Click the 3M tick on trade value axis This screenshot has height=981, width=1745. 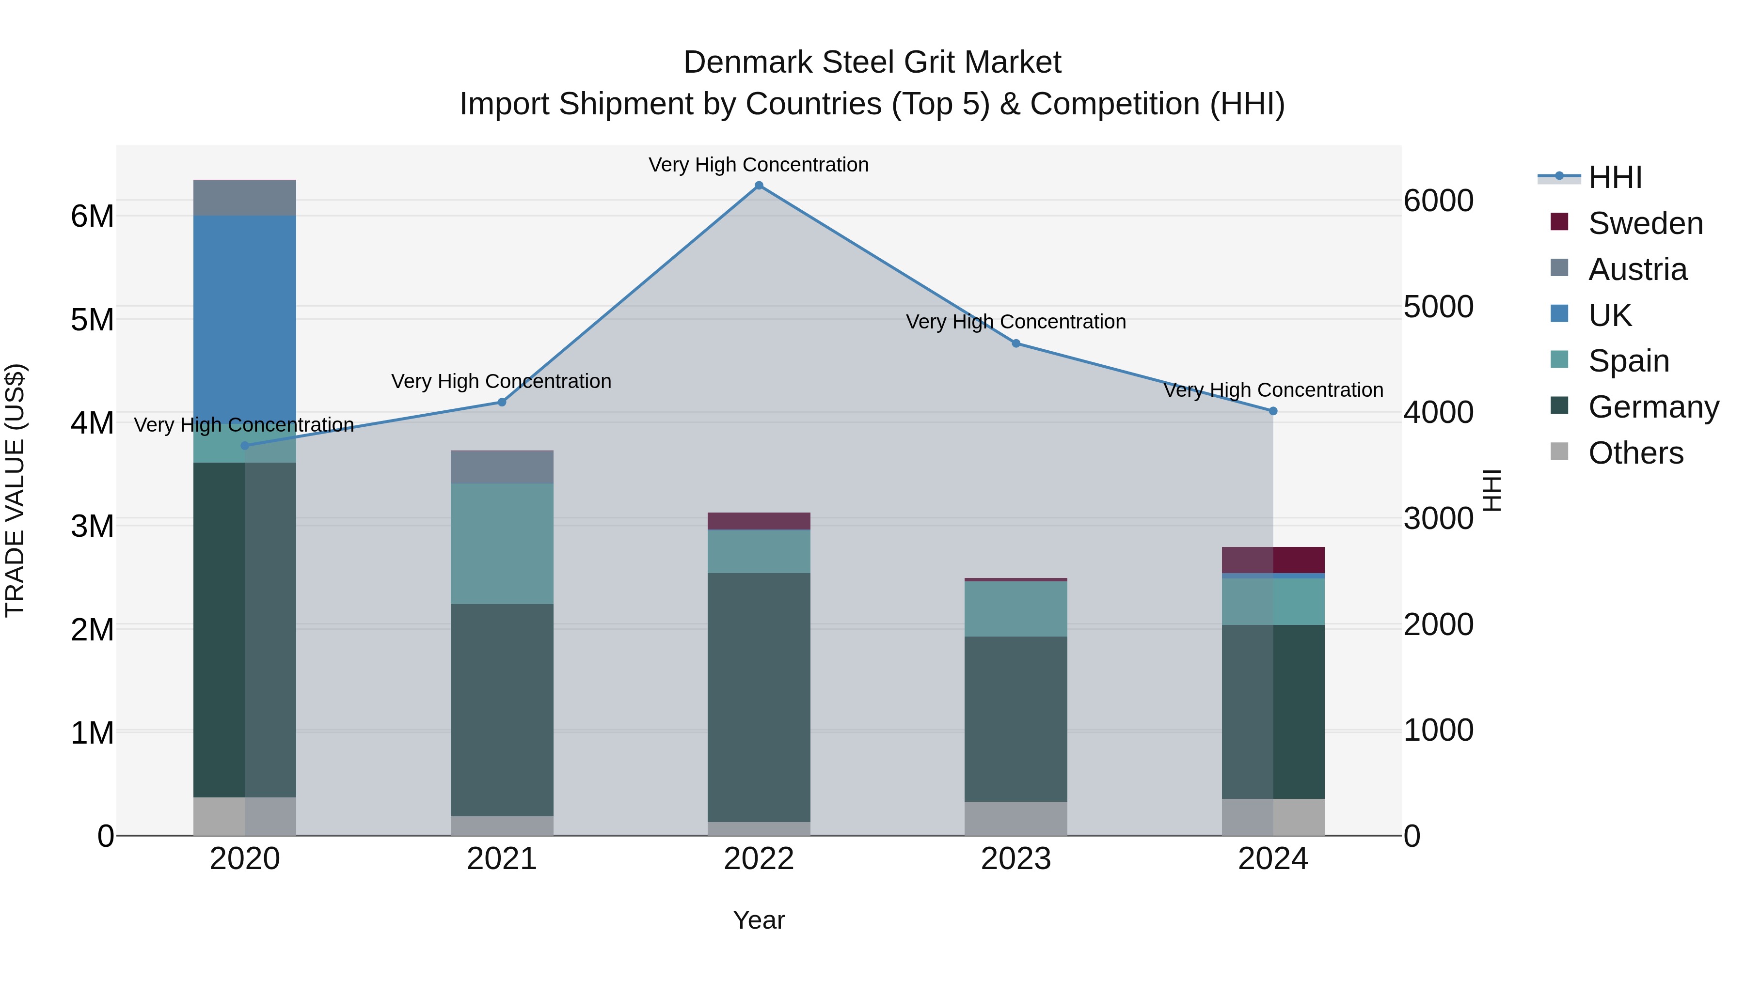click(x=92, y=526)
